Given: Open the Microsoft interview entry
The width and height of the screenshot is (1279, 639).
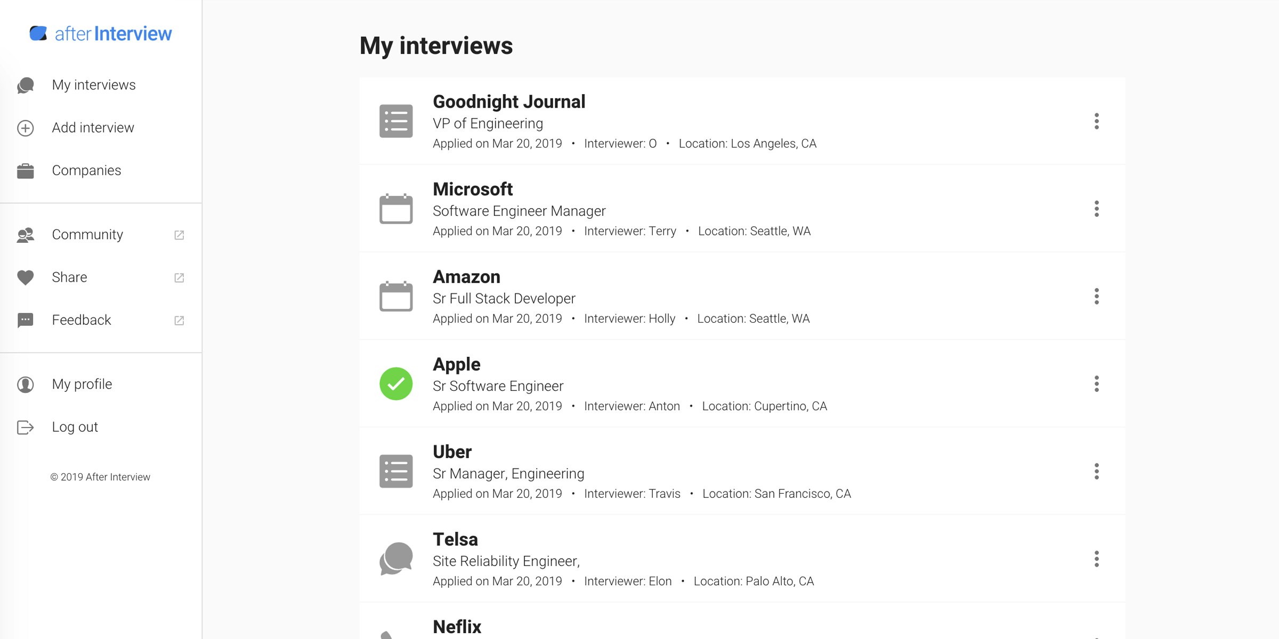Looking at the screenshot, I should pyautogui.click(x=742, y=209).
